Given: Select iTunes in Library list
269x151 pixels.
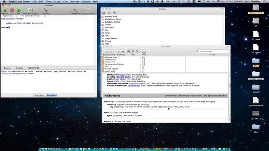Looking at the screenshot, I should tap(108, 41).
